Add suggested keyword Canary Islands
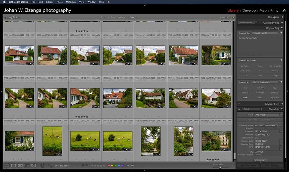Viewport: 289px width, 172px height. [x=275, y=66]
